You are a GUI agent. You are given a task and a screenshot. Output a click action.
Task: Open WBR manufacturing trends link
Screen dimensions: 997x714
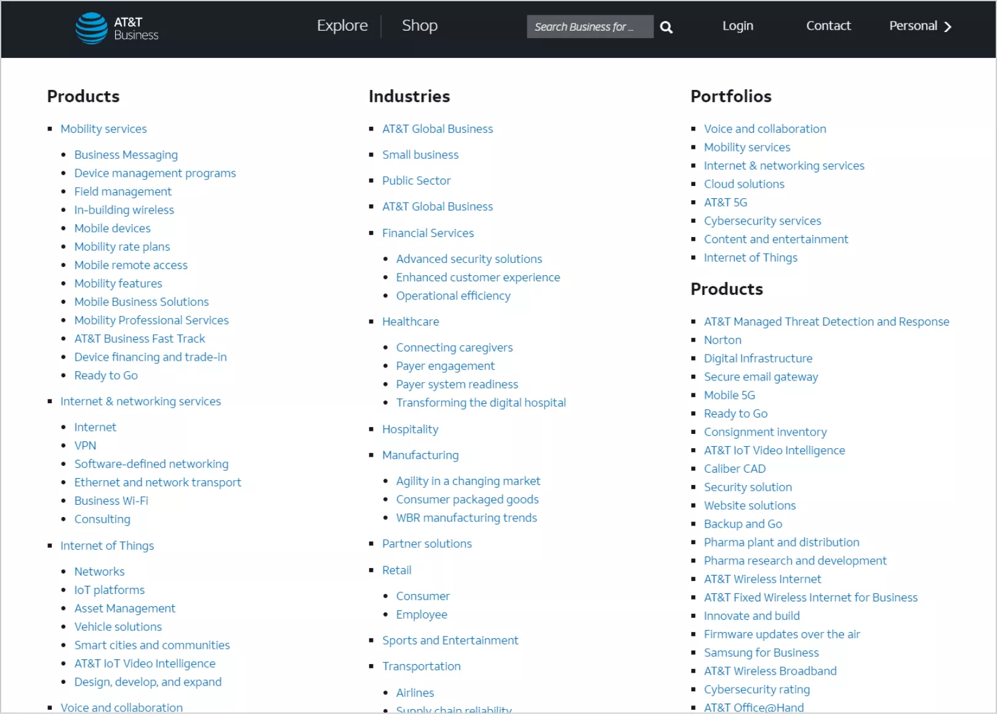[466, 518]
